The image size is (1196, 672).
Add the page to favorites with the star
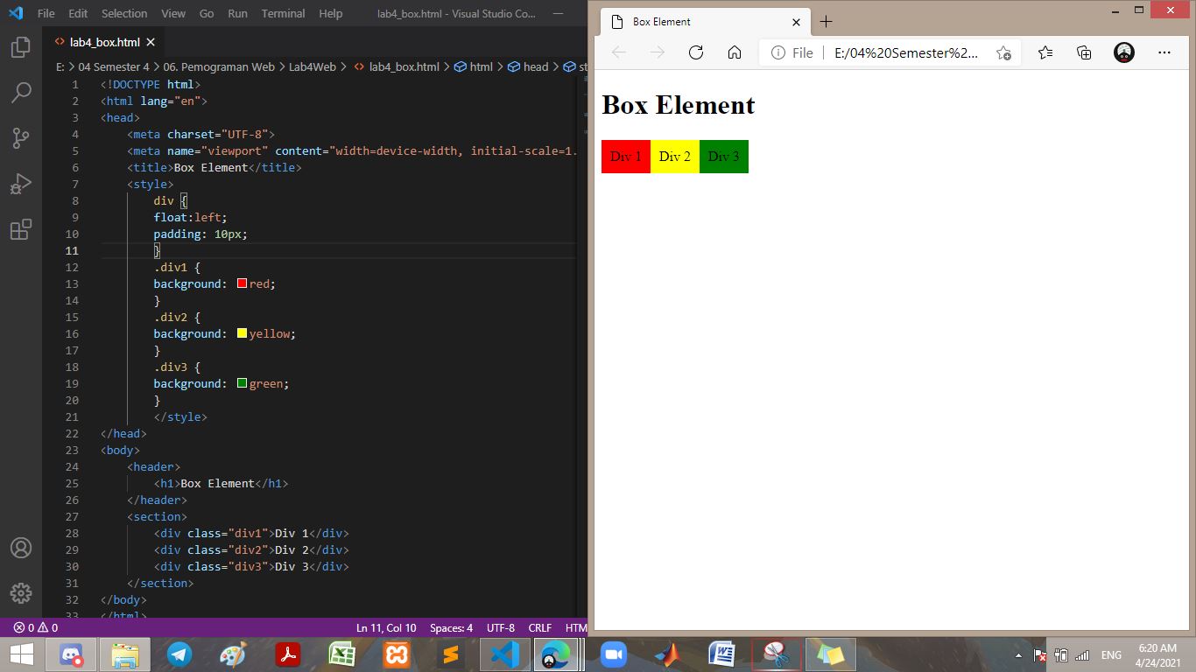[x=1005, y=52]
